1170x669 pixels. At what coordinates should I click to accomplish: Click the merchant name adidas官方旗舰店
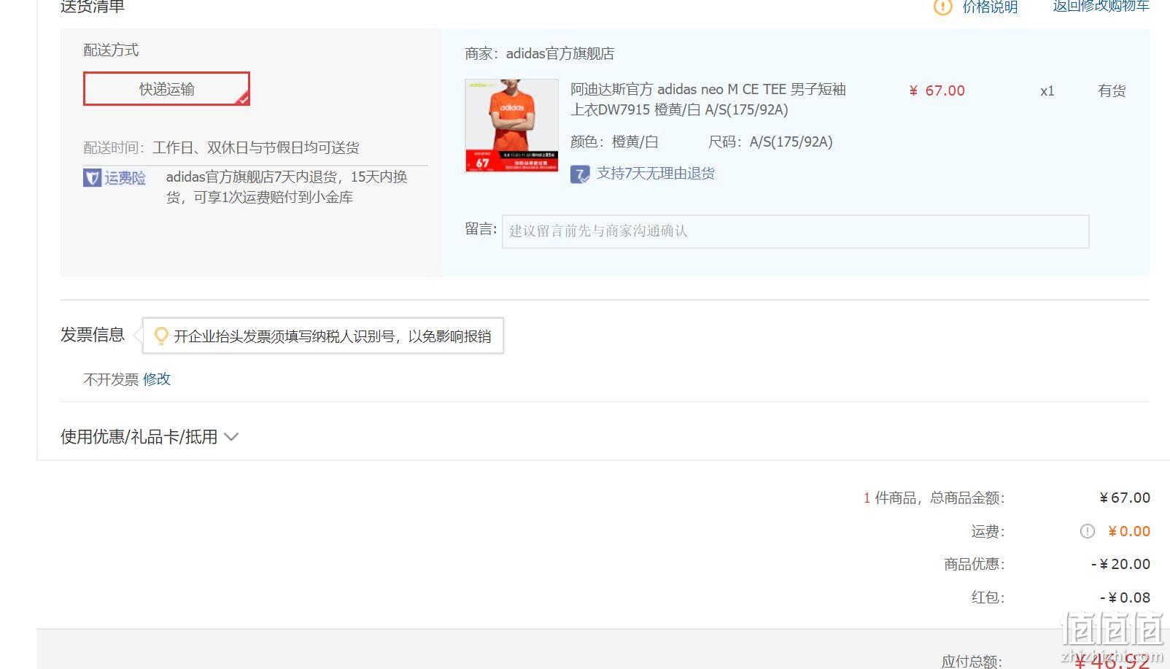pos(560,53)
